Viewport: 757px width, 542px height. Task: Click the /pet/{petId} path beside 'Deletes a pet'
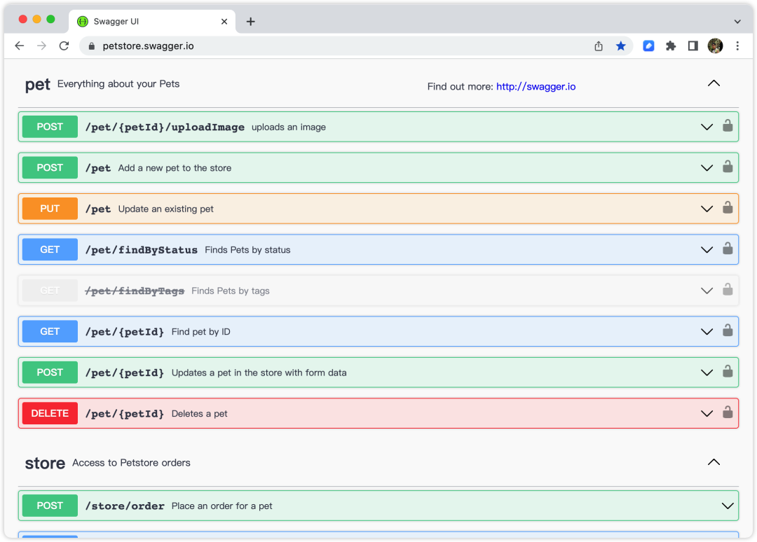pyautogui.click(x=125, y=414)
